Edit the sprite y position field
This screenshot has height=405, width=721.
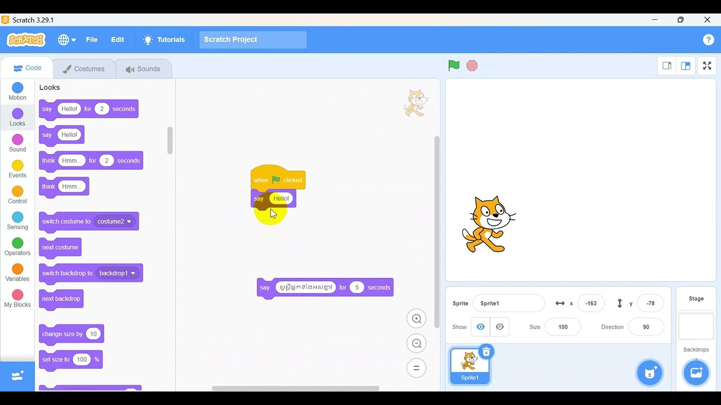(650, 303)
